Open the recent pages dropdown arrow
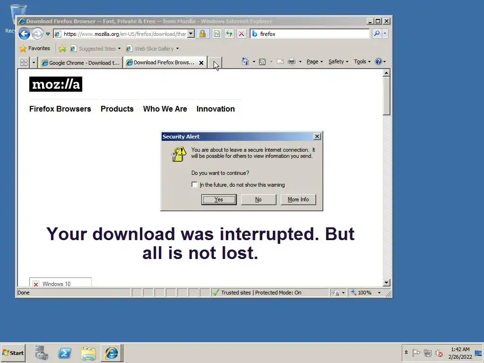484x363 pixels. [x=48, y=34]
